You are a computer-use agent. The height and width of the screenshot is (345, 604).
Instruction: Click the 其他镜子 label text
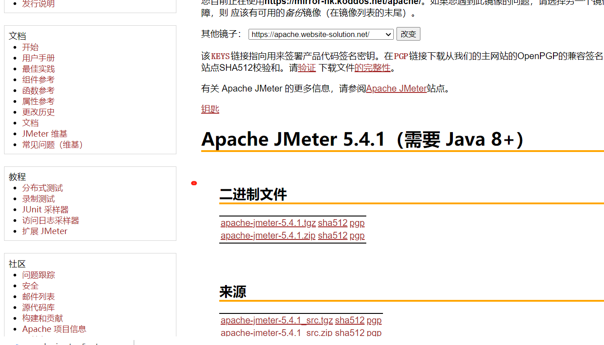click(222, 34)
